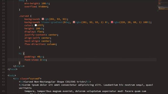Click closing '</head>' tag

pyautogui.click(x=12, y=69)
